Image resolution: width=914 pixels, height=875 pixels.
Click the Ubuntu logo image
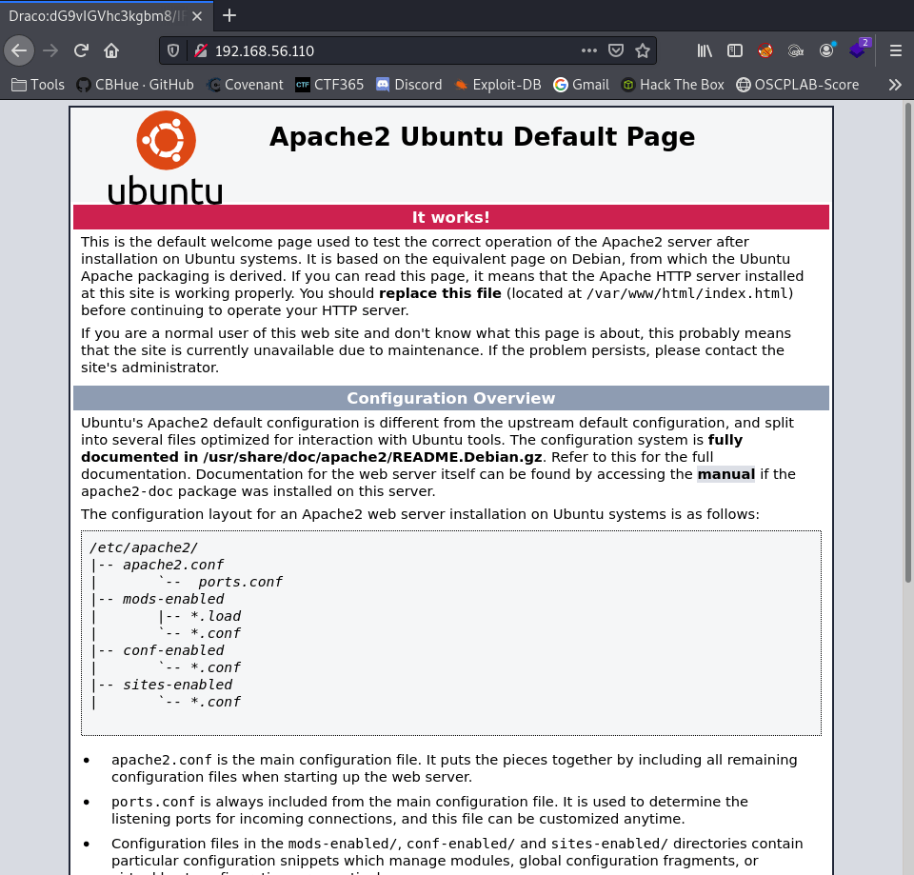[166, 157]
